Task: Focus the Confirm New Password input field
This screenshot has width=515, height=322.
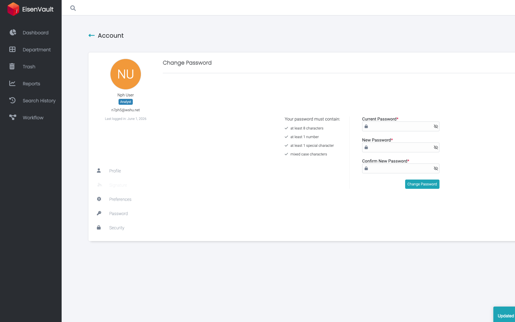Action: pos(401,168)
